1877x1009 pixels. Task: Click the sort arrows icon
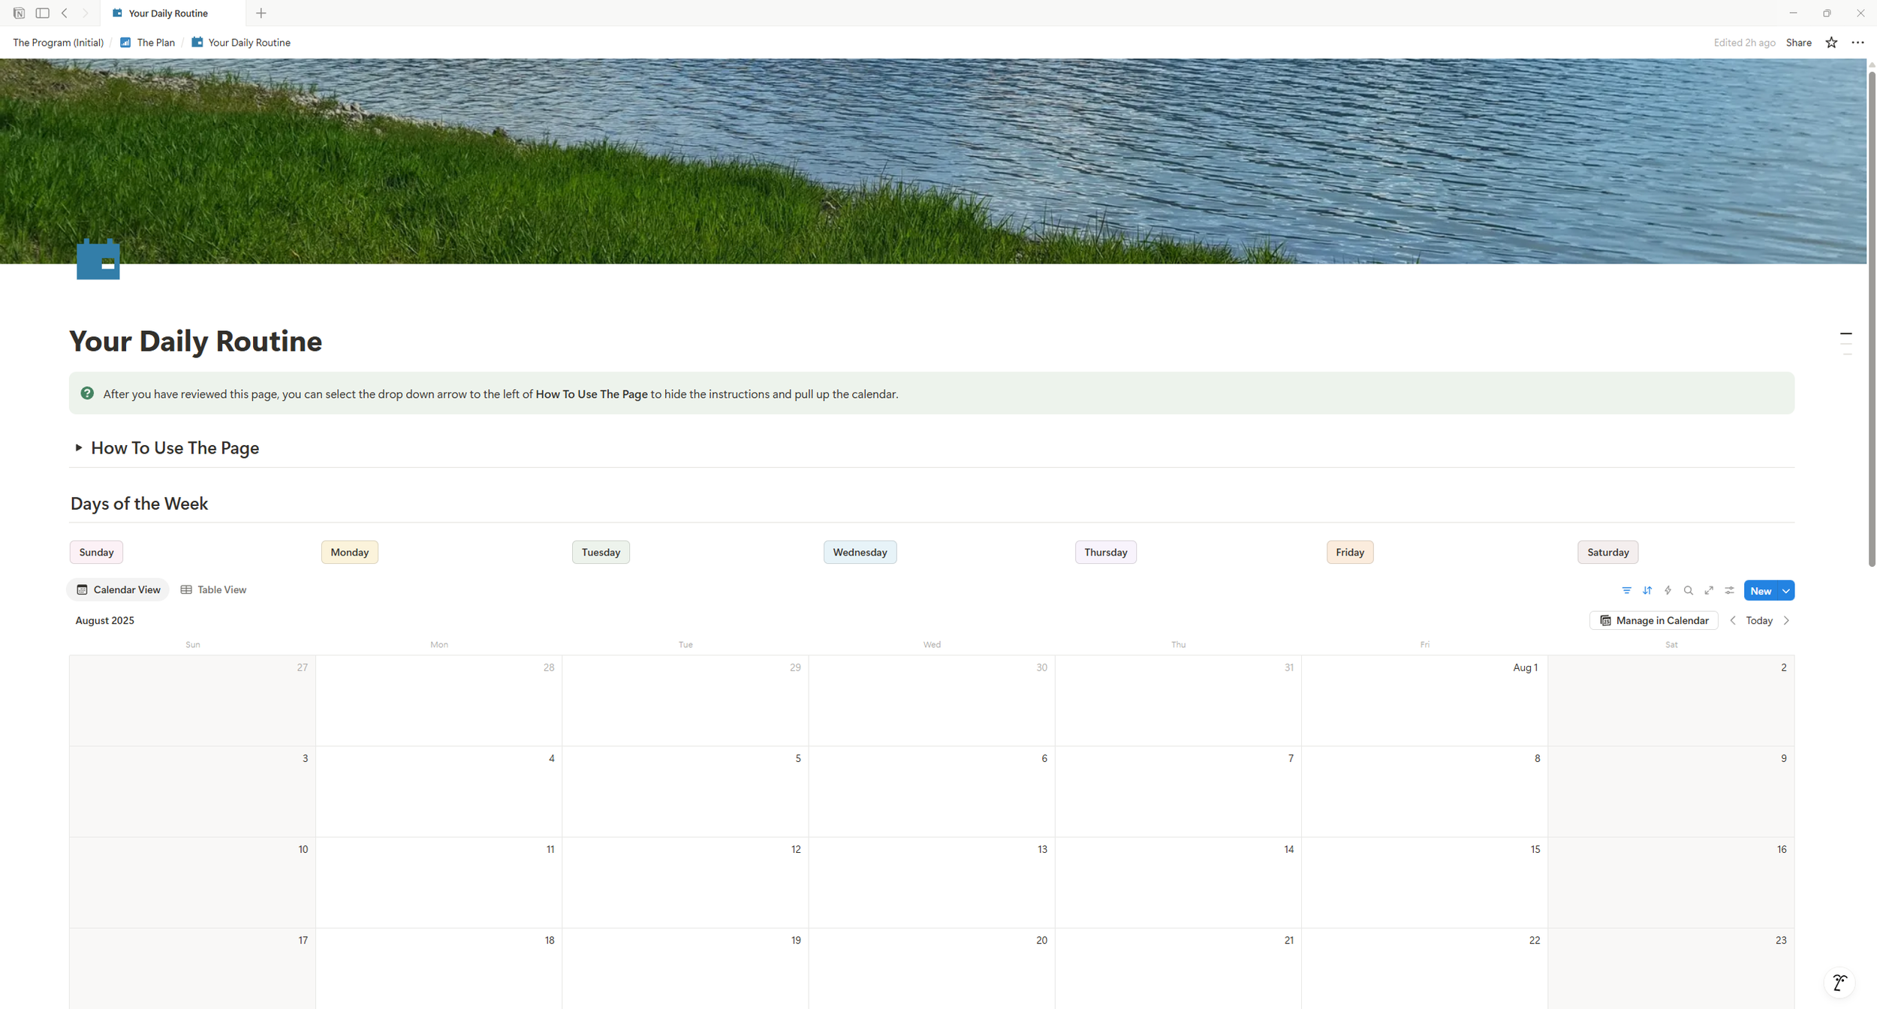(1647, 590)
